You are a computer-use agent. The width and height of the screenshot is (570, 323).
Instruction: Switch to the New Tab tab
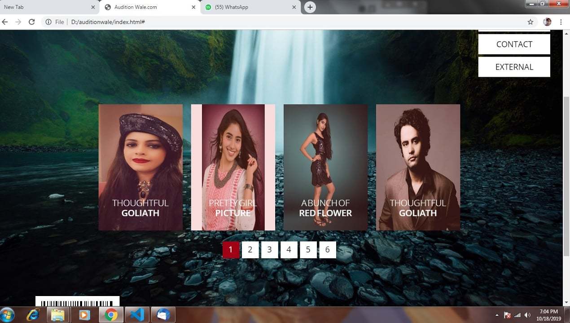point(45,7)
